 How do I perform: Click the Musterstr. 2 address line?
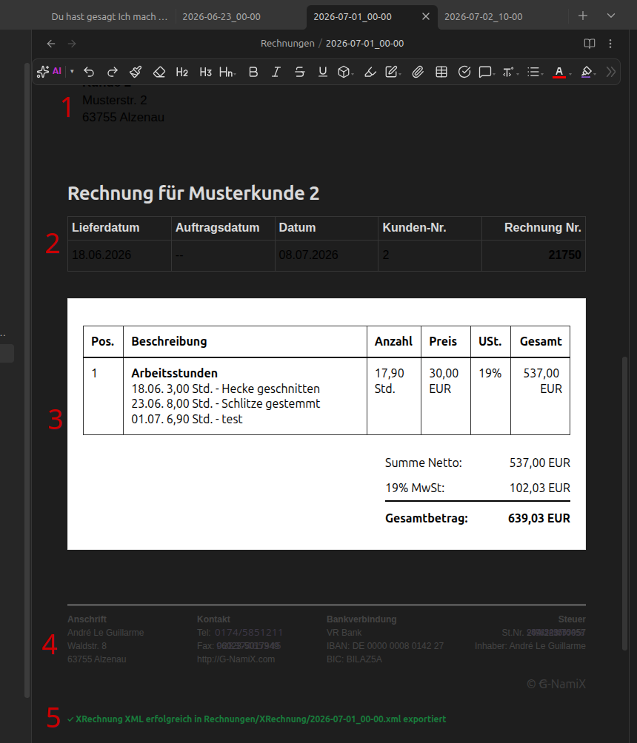tap(115, 100)
